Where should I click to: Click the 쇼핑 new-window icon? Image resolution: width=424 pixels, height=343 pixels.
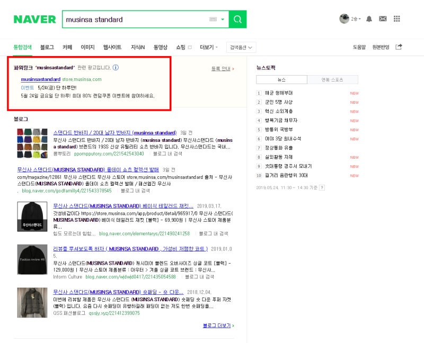(x=190, y=47)
